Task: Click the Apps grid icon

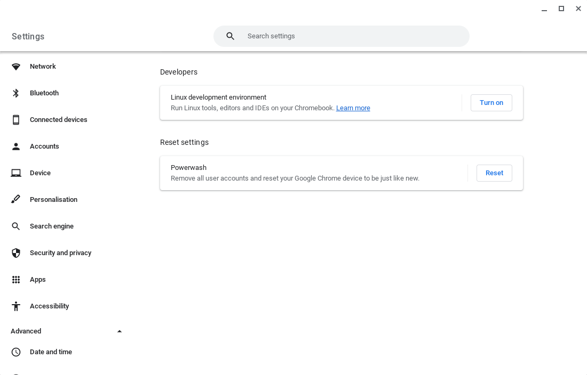Action: (x=15, y=279)
